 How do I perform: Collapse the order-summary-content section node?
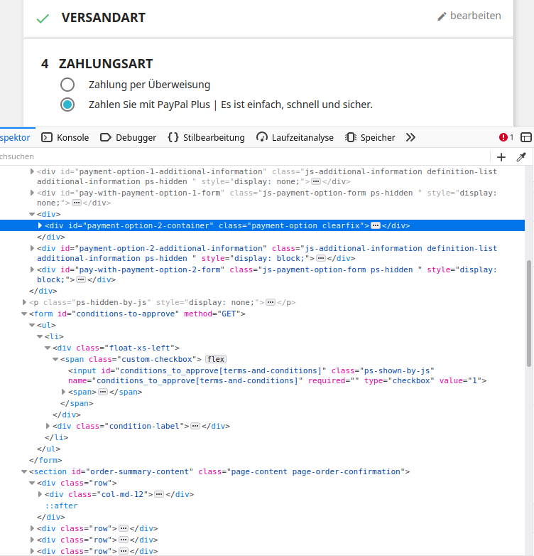click(24, 471)
